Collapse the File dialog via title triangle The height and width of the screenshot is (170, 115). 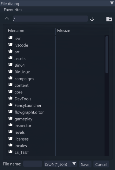[112, 3]
